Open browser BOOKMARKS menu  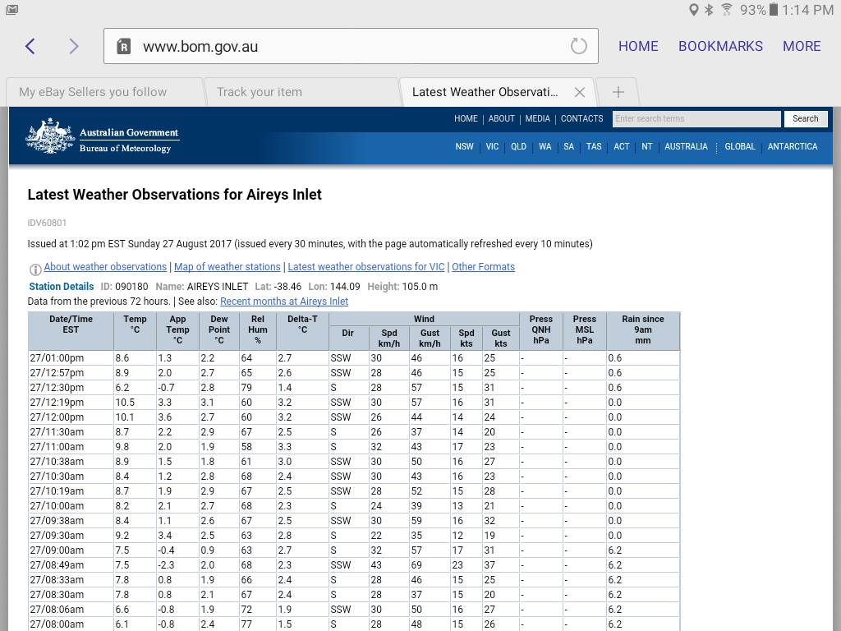720,46
